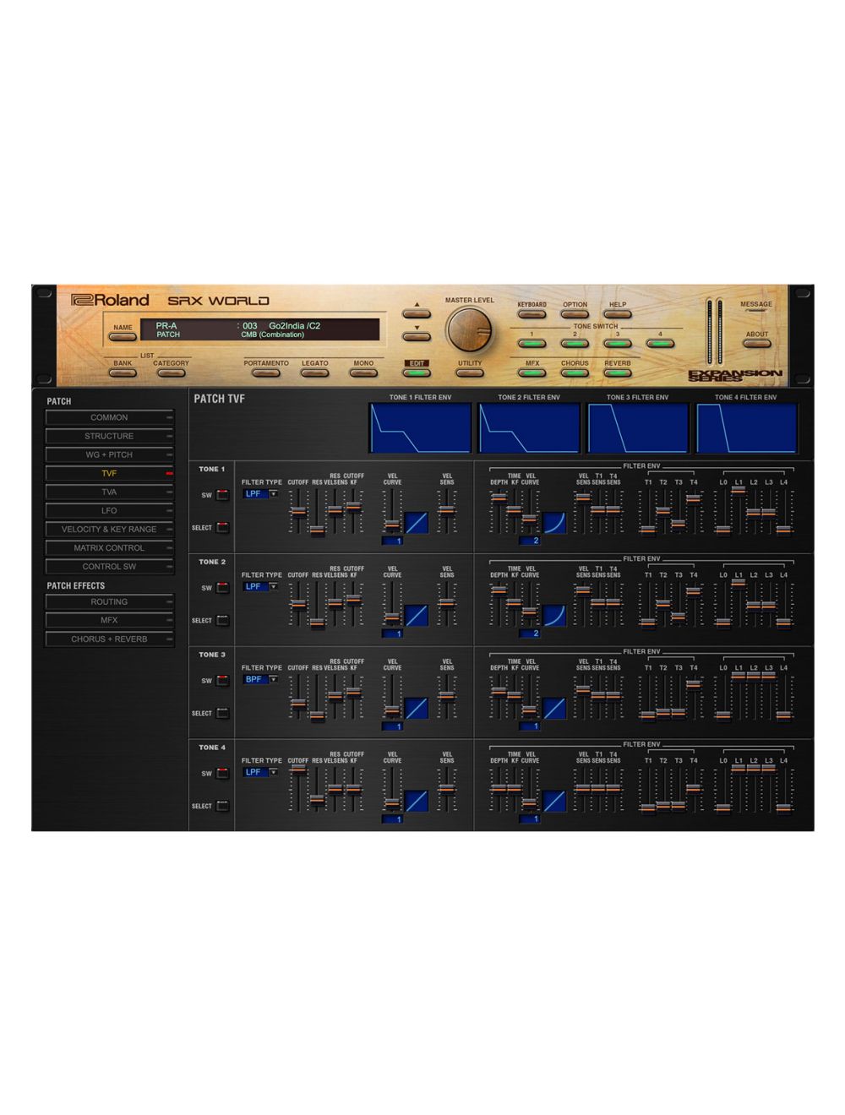Click the Portamento button
This screenshot has width=845, height=1115.
tap(265, 372)
